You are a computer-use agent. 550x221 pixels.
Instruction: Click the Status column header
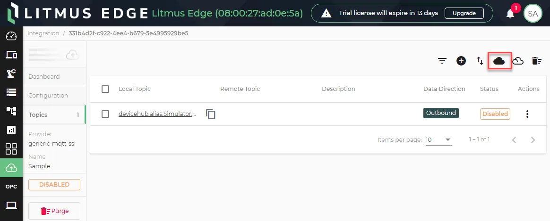[489, 89]
